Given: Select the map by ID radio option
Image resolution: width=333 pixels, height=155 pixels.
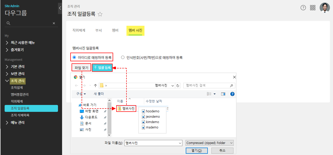Looking at the screenshot, I should [74, 57].
